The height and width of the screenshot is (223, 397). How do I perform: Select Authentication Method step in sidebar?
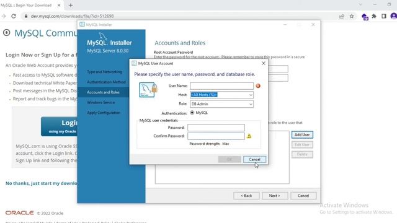click(x=106, y=82)
